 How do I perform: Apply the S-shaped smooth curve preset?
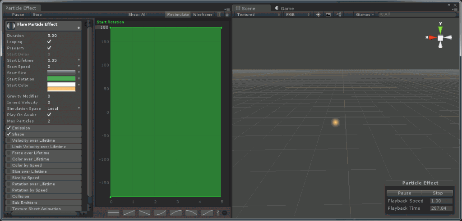(x=207, y=212)
